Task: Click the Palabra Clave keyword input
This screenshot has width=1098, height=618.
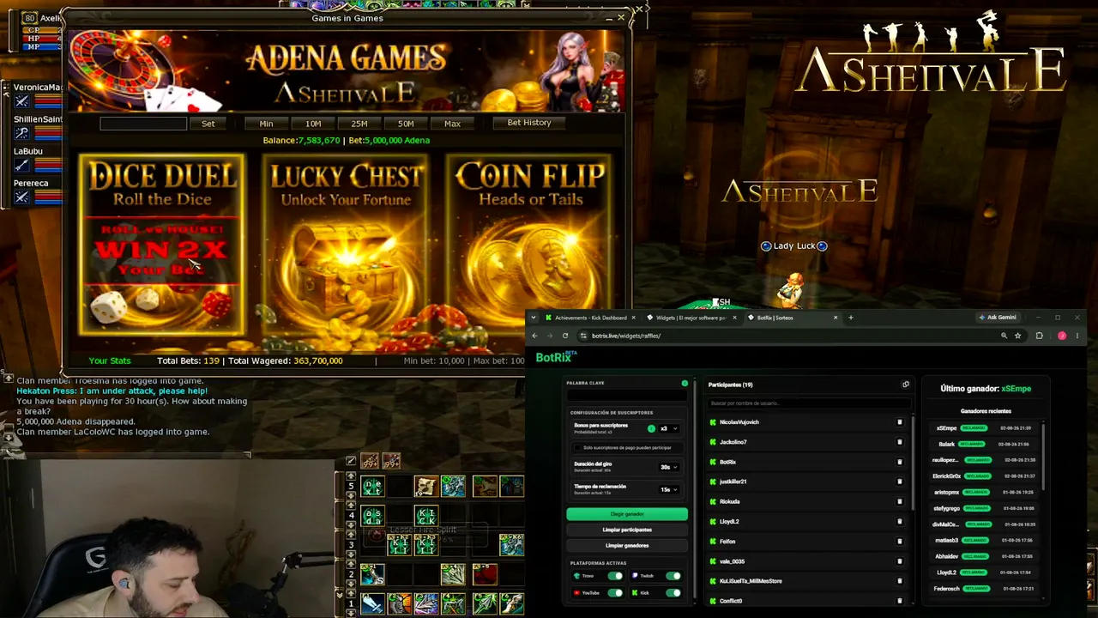Action: 627,396
